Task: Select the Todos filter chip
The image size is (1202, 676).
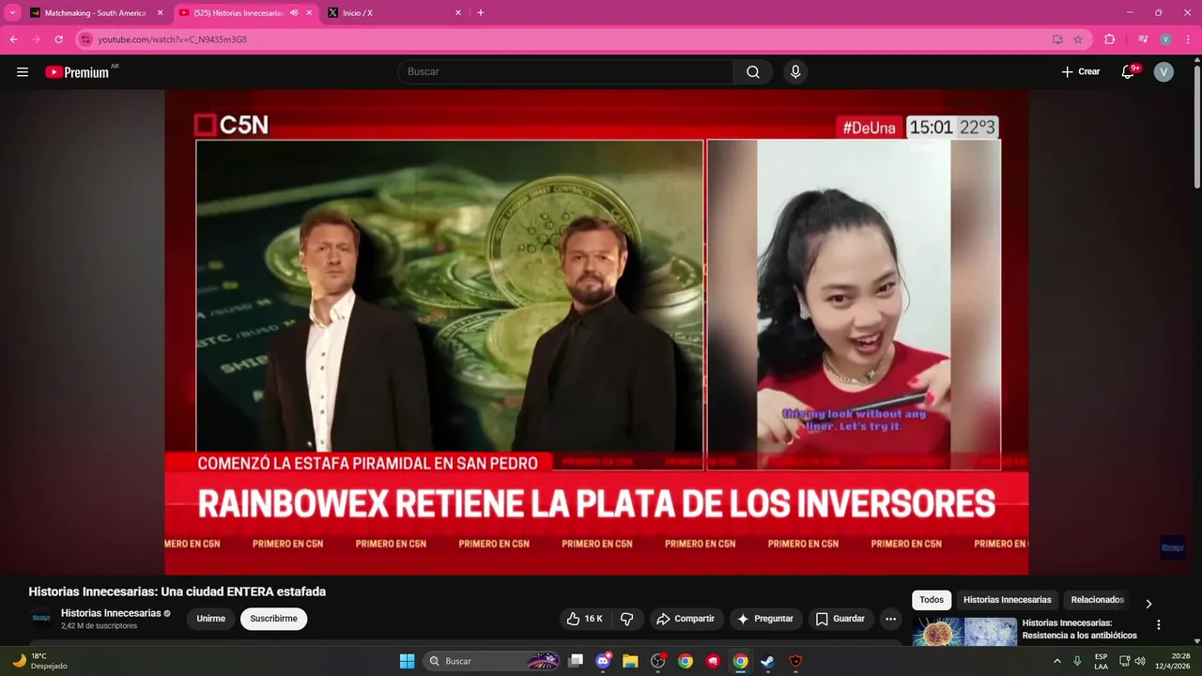Action: click(x=932, y=600)
